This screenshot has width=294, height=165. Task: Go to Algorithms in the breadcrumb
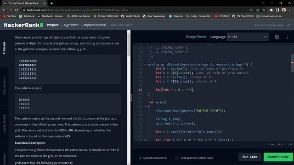[x=71, y=25]
